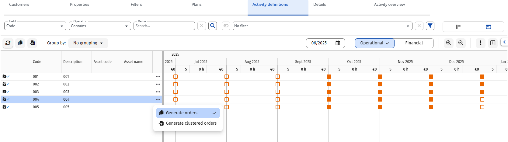This screenshot has width=508, height=142.
Task: Click the refresh icon in the toolbar
Action: coord(8,43)
